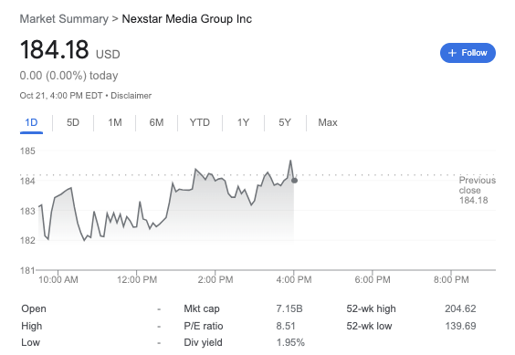Click the 184.18 USD price heading
515x355 pixels.
[70, 50]
